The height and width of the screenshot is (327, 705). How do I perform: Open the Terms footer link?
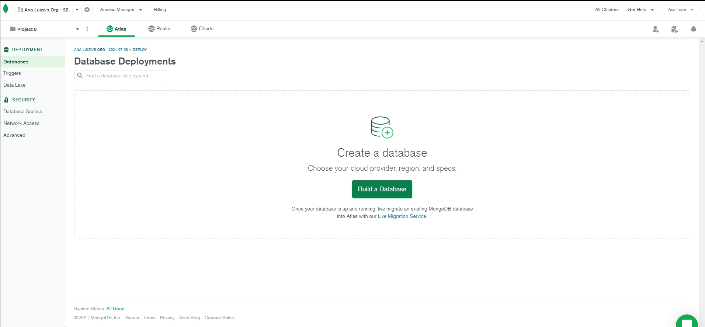pyautogui.click(x=149, y=318)
